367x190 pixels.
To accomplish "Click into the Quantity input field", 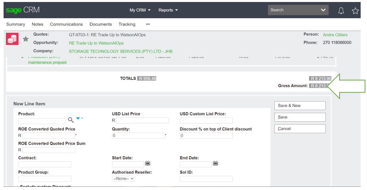I will tap(138, 136).
